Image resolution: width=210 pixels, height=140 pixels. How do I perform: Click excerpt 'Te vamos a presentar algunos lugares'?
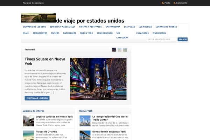point(54,122)
